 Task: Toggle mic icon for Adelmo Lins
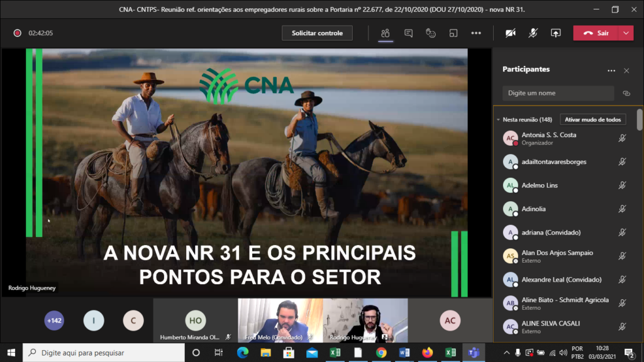(622, 185)
